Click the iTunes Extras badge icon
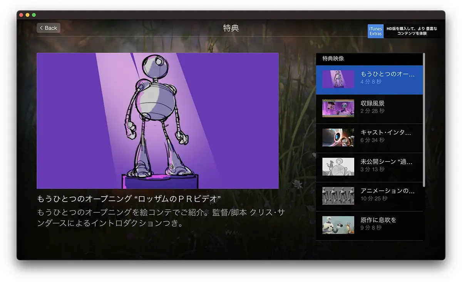Screen dimensions: 462x282 pyautogui.click(x=375, y=31)
